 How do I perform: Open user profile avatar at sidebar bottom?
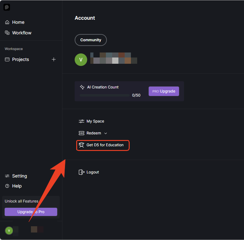tap(9, 231)
